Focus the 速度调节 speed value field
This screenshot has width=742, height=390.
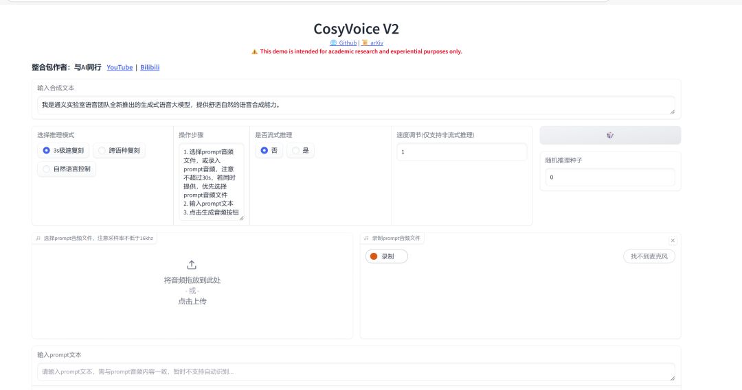[462, 152]
